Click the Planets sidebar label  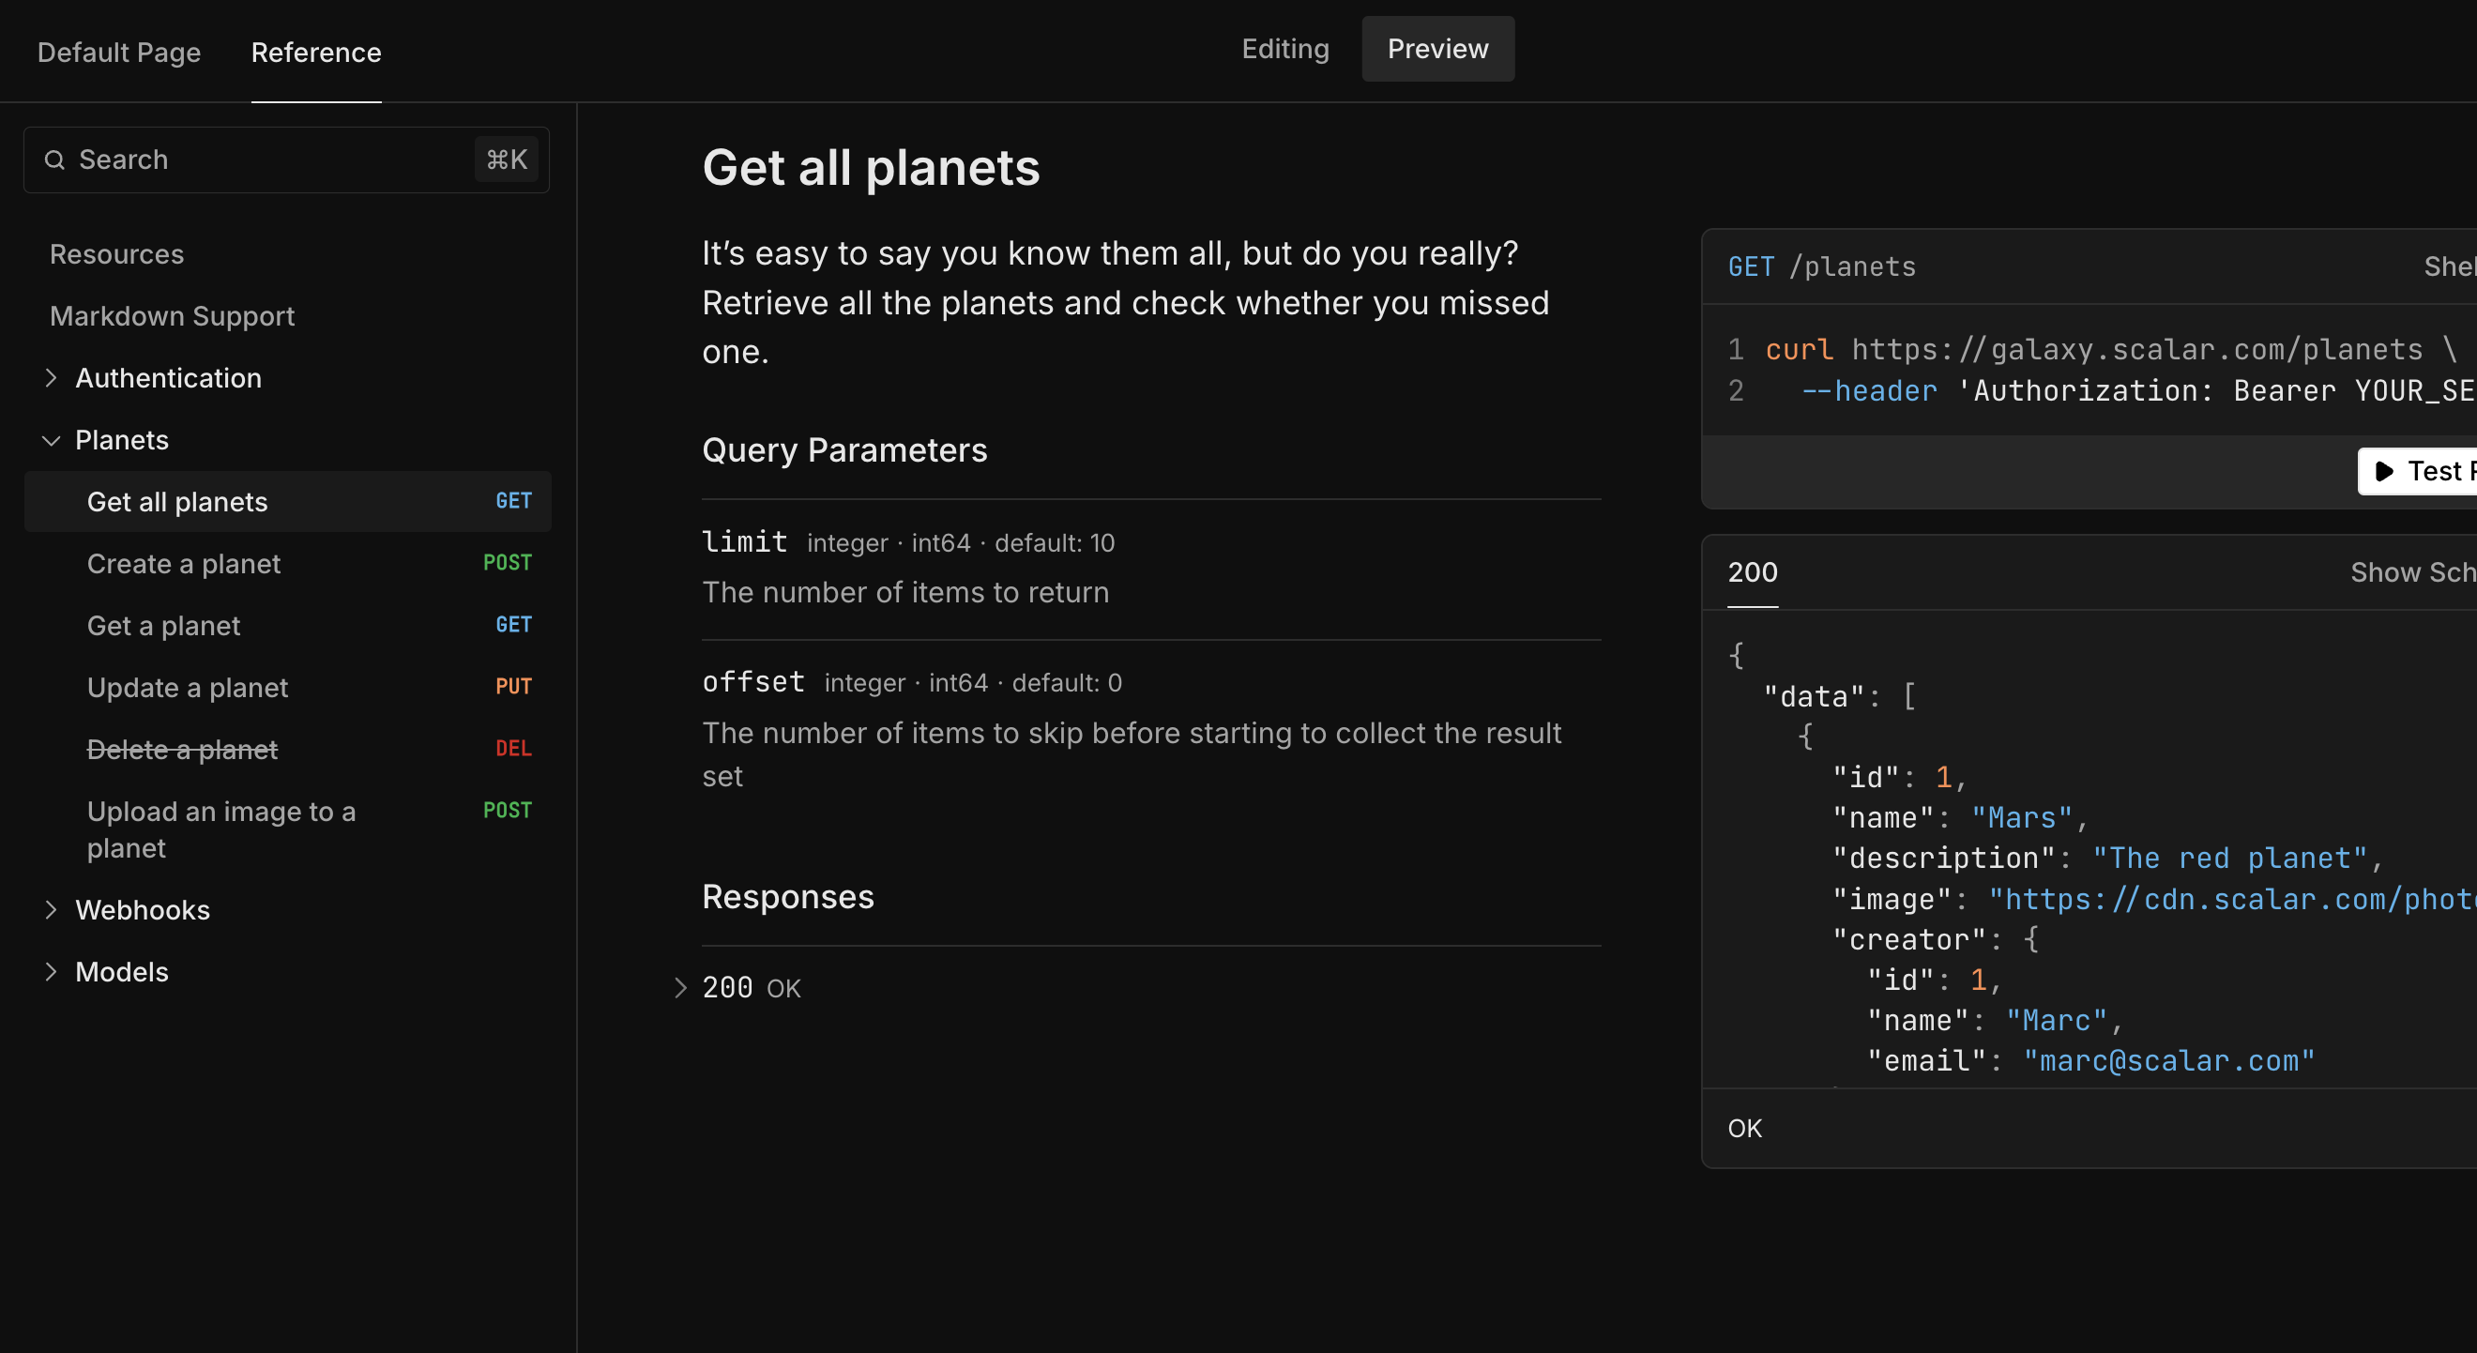point(122,440)
